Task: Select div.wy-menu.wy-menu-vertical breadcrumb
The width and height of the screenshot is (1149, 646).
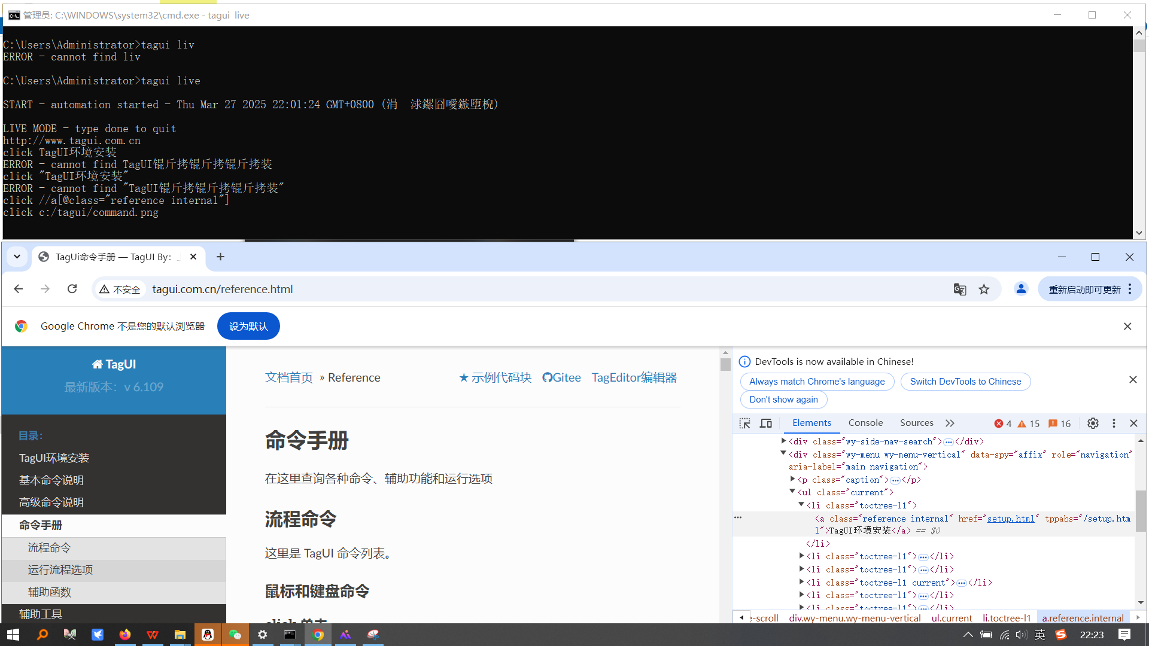Action: pyautogui.click(x=855, y=618)
